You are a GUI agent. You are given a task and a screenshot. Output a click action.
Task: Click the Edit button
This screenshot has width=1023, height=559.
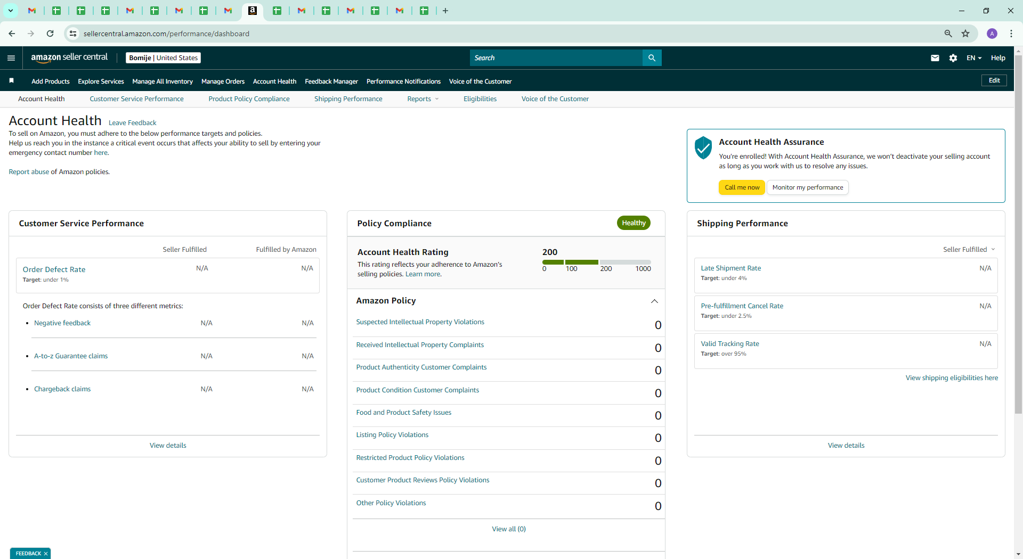pos(994,80)
